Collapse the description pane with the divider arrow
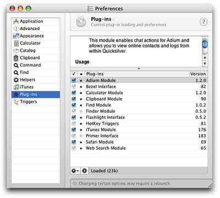Viewport: 220px width, 198px height. point(139,69)
